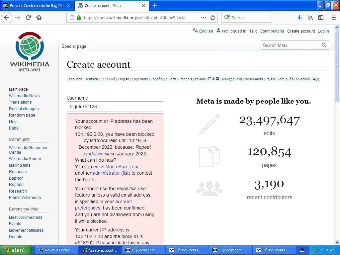
Task: Click the Donate sidebar link
Action: pyautogui.click(x=15, y=236)
